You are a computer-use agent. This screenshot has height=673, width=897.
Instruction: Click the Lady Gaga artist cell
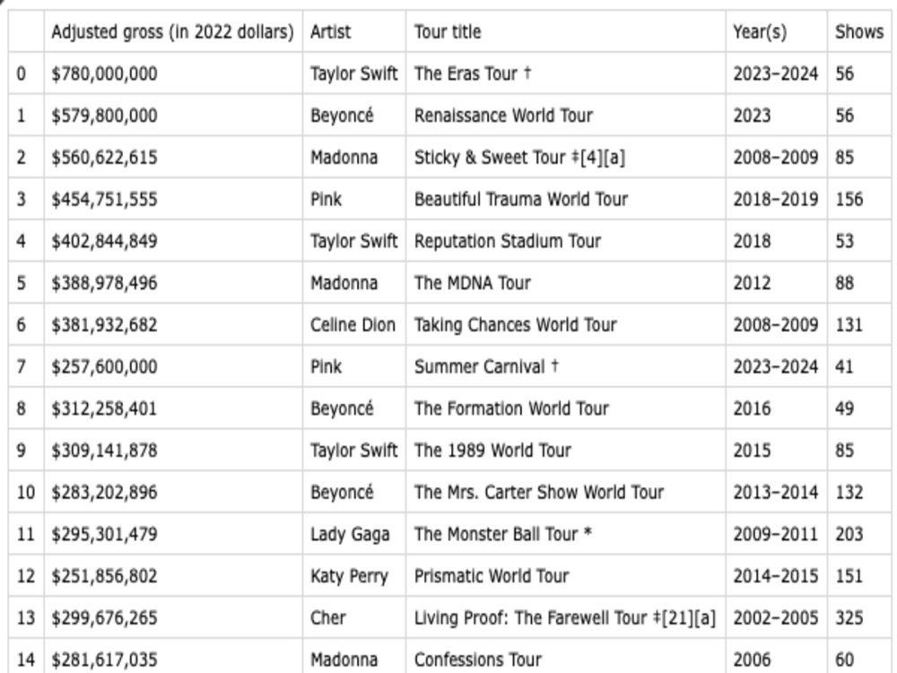(x=354, y=533)
